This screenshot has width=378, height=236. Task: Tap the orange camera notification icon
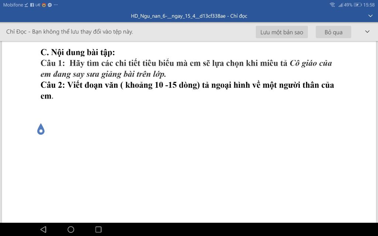point(44,5)
